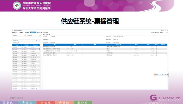This screenshot has width=183, height=104.
Task: Click the time value 2016-09-07 00:00
Action: tap(118, 37)
